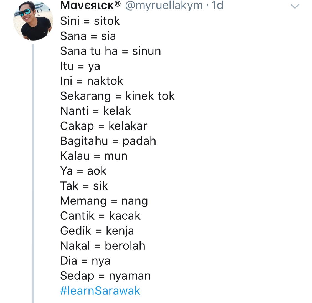Select the 'Cakap = kelakar' line
Screen dimensions: 312x303
click(x=104, y=126)
